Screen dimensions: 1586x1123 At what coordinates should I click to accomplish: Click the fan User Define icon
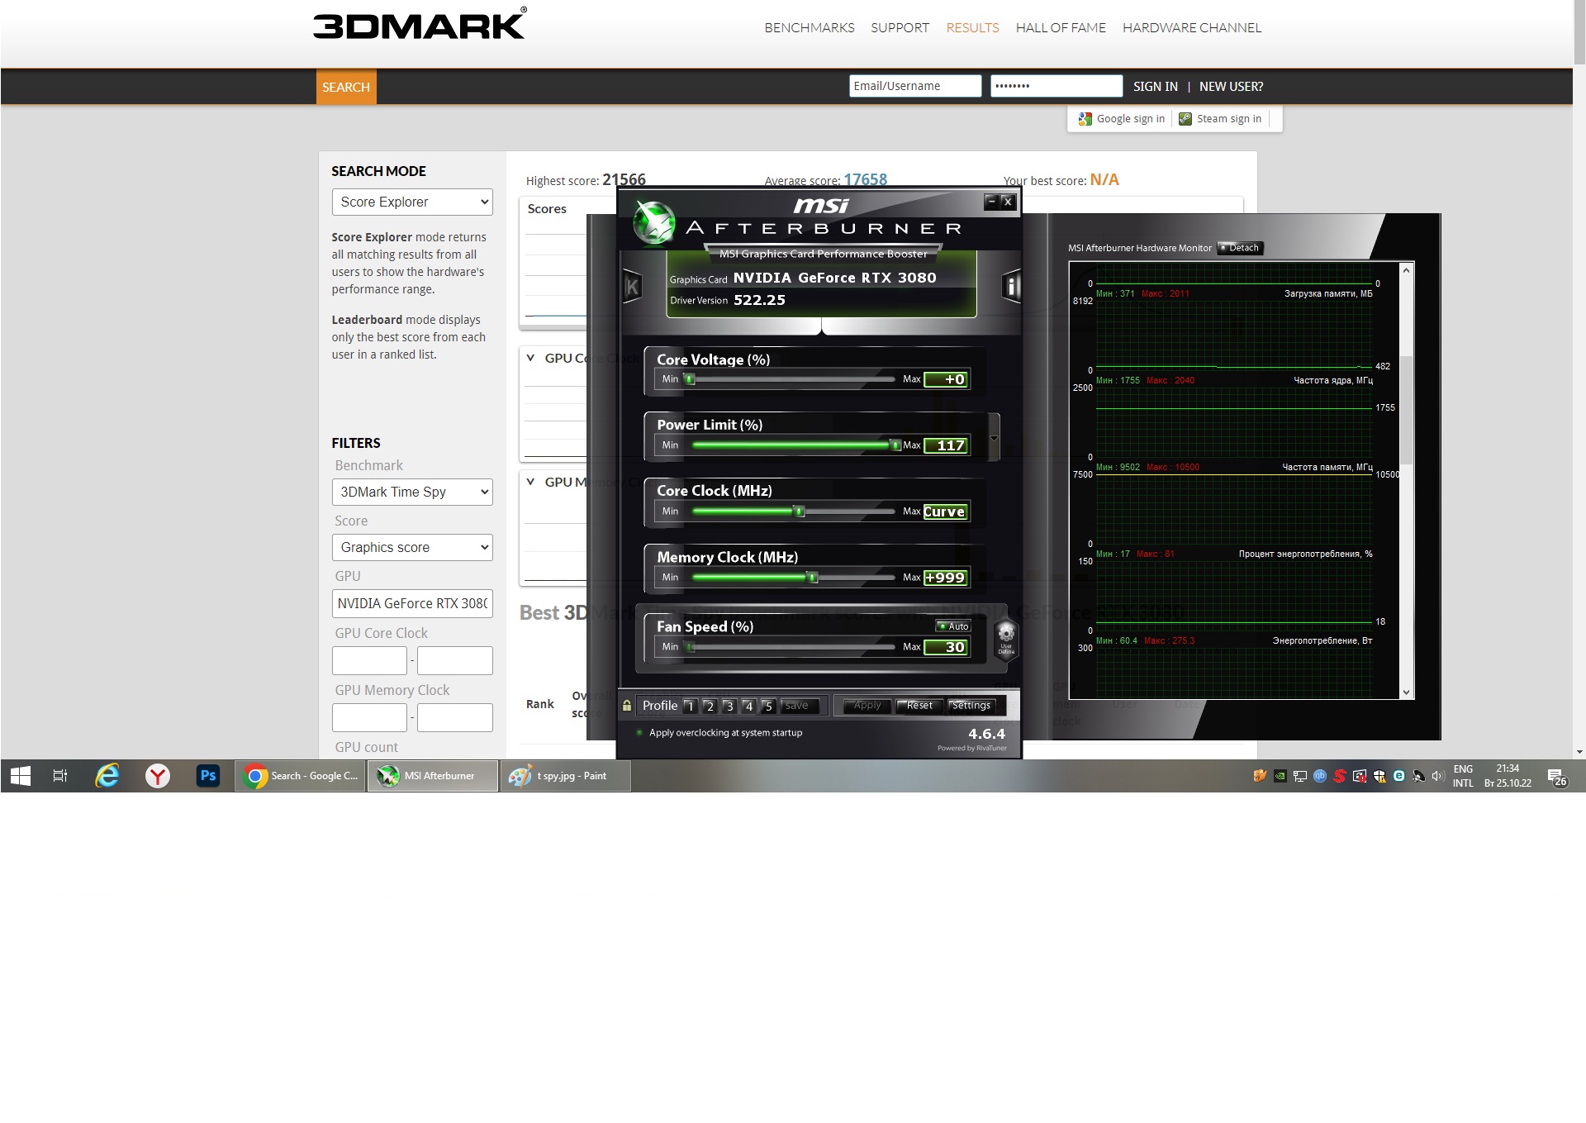pos(1006,637)
